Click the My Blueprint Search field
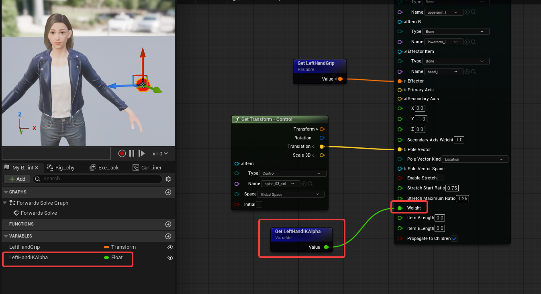This screenshot has height=294, width=541. 98,179
